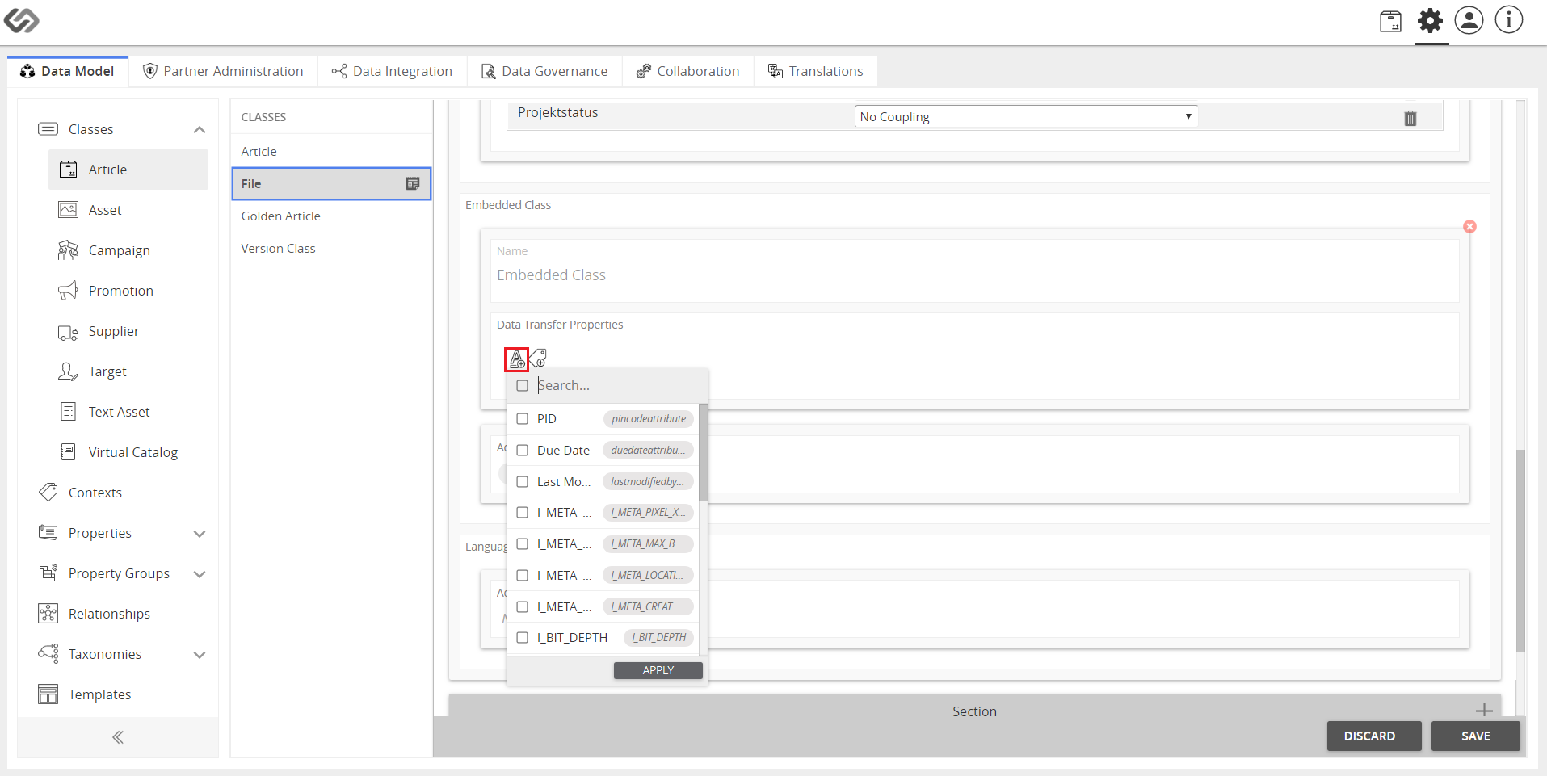
Task: Open the user profile icon
Action: [x=1469, y=20]
